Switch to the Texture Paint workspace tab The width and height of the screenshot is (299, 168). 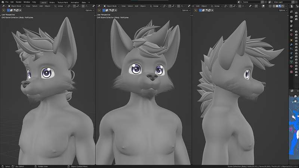(x=62, y=3)
